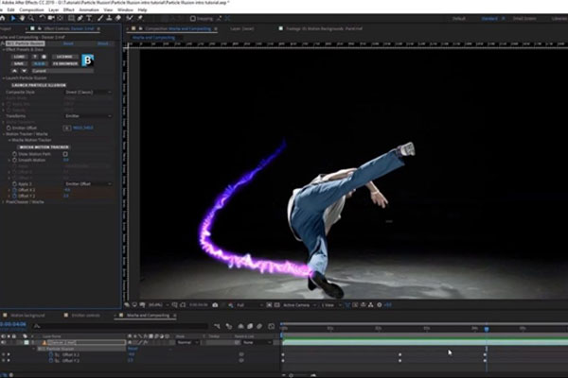Open the Effect menu
568x378 pixels.
[x=68, y=9]
